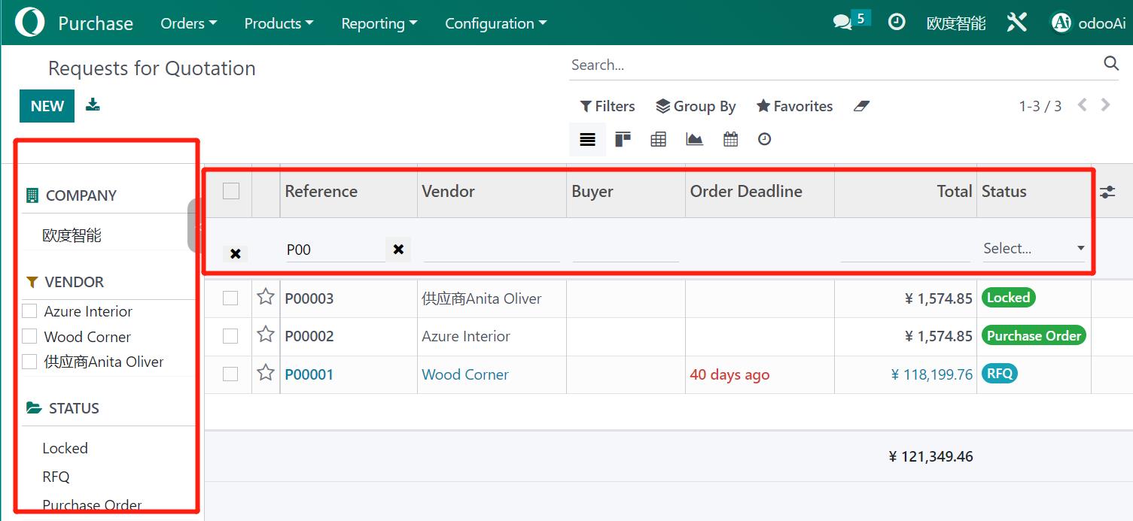
Task: Open the Wood Corner vendor link
Action: pos(465,374)
